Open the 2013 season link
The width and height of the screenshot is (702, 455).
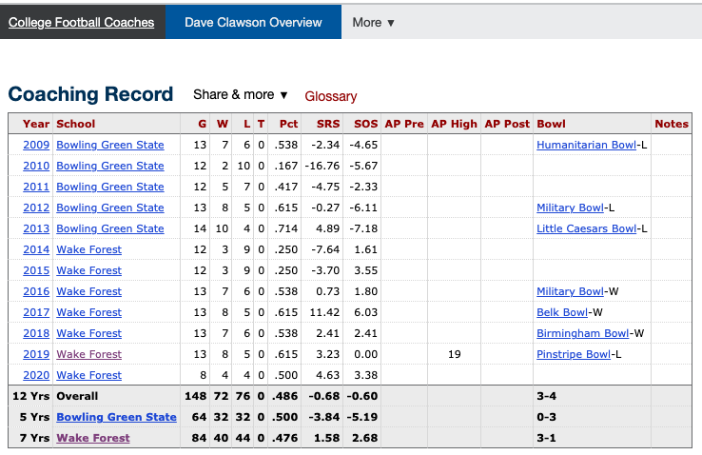click(x=36, y=228)
